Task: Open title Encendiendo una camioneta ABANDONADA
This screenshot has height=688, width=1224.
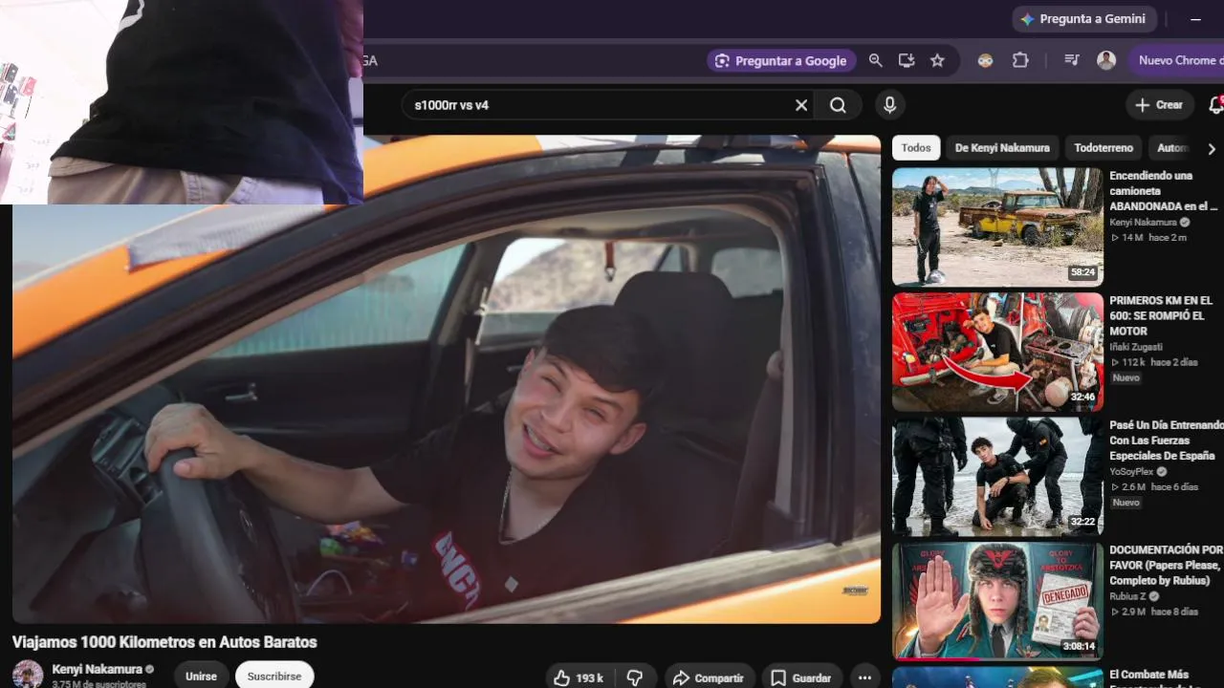Action: 1164,191
